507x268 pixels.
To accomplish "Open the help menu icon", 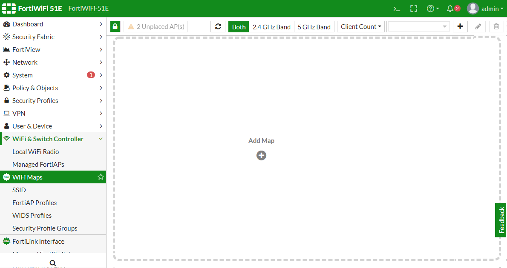I will pyautogui.click(x=432, y=9).
